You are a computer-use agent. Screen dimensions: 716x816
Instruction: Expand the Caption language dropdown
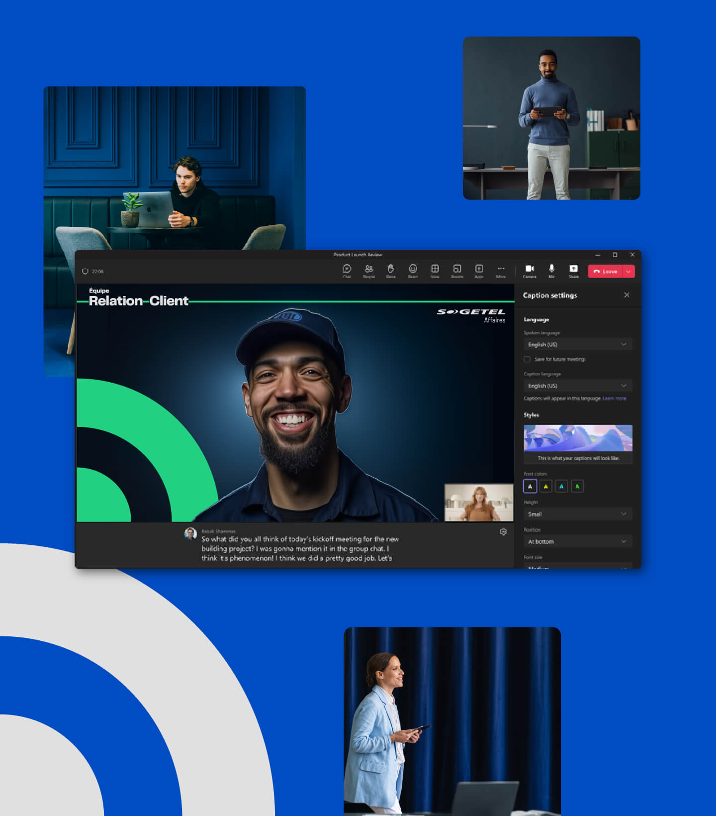coord(577,386)
